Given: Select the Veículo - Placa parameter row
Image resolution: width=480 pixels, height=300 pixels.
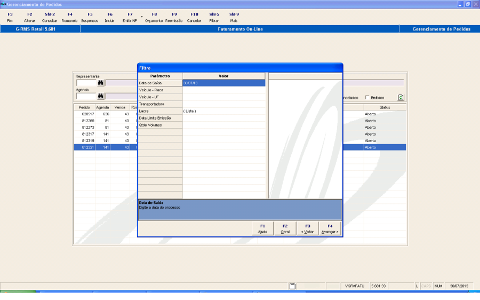Looking at the screenshot, I should [160, 90].
